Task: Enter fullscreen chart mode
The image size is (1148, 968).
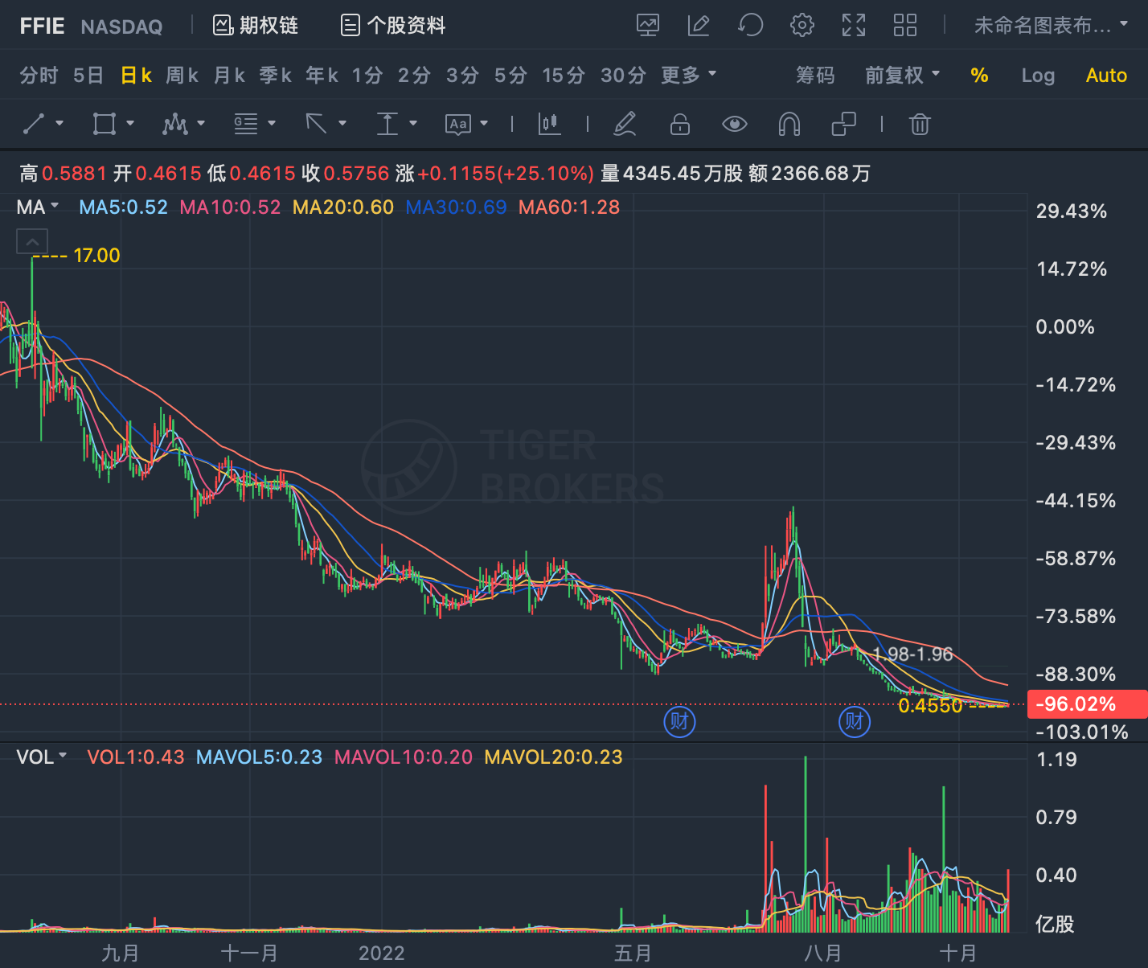Action: (854, 26)
